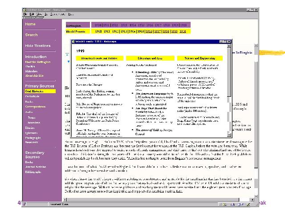Open the Search link in the sidebar

click(31, 35)
